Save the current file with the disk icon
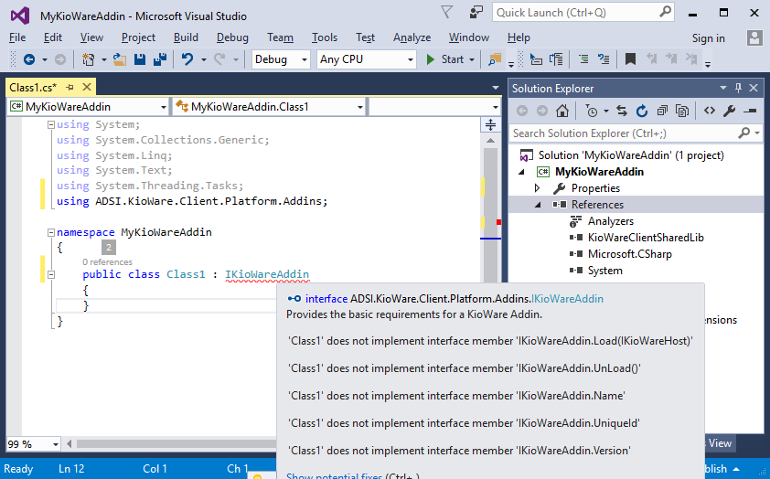 (140, 59)
